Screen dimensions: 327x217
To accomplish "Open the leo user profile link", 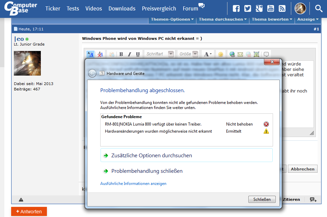I will (19, 39).
